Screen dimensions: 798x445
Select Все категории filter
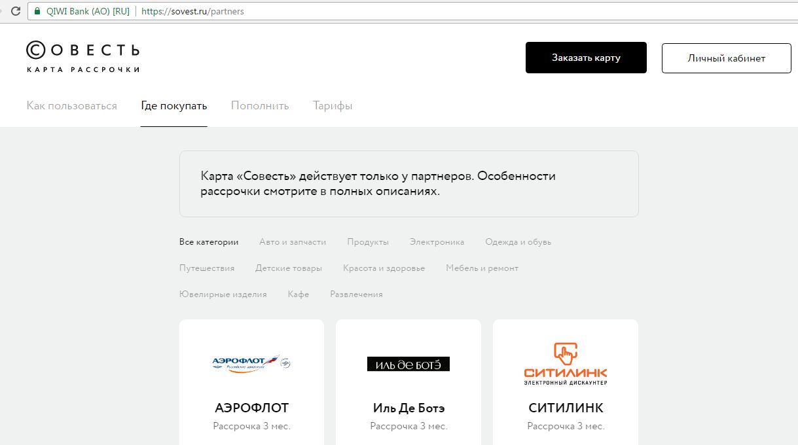click(209, 242)
